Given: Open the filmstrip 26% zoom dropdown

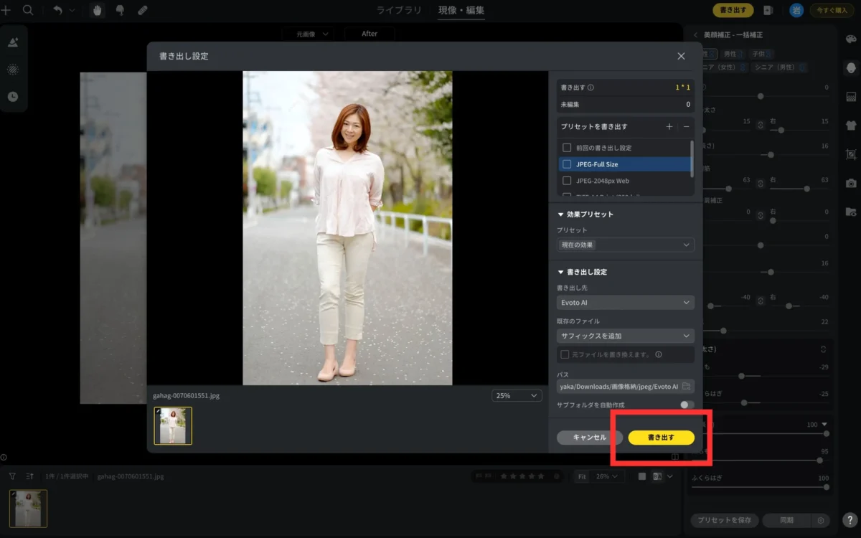Looking at the screenshot, I should click(609, 476).
